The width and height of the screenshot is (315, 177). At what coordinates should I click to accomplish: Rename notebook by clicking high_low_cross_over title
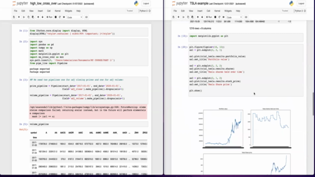pos(43,3)
